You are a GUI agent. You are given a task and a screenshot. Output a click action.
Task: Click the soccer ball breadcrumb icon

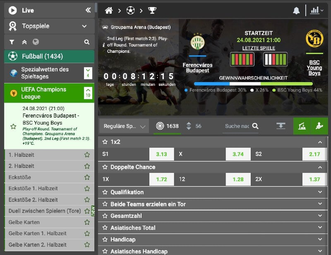point(130,10)
